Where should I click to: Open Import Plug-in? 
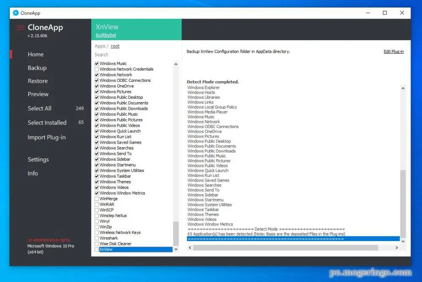click(x=46, y=137)
